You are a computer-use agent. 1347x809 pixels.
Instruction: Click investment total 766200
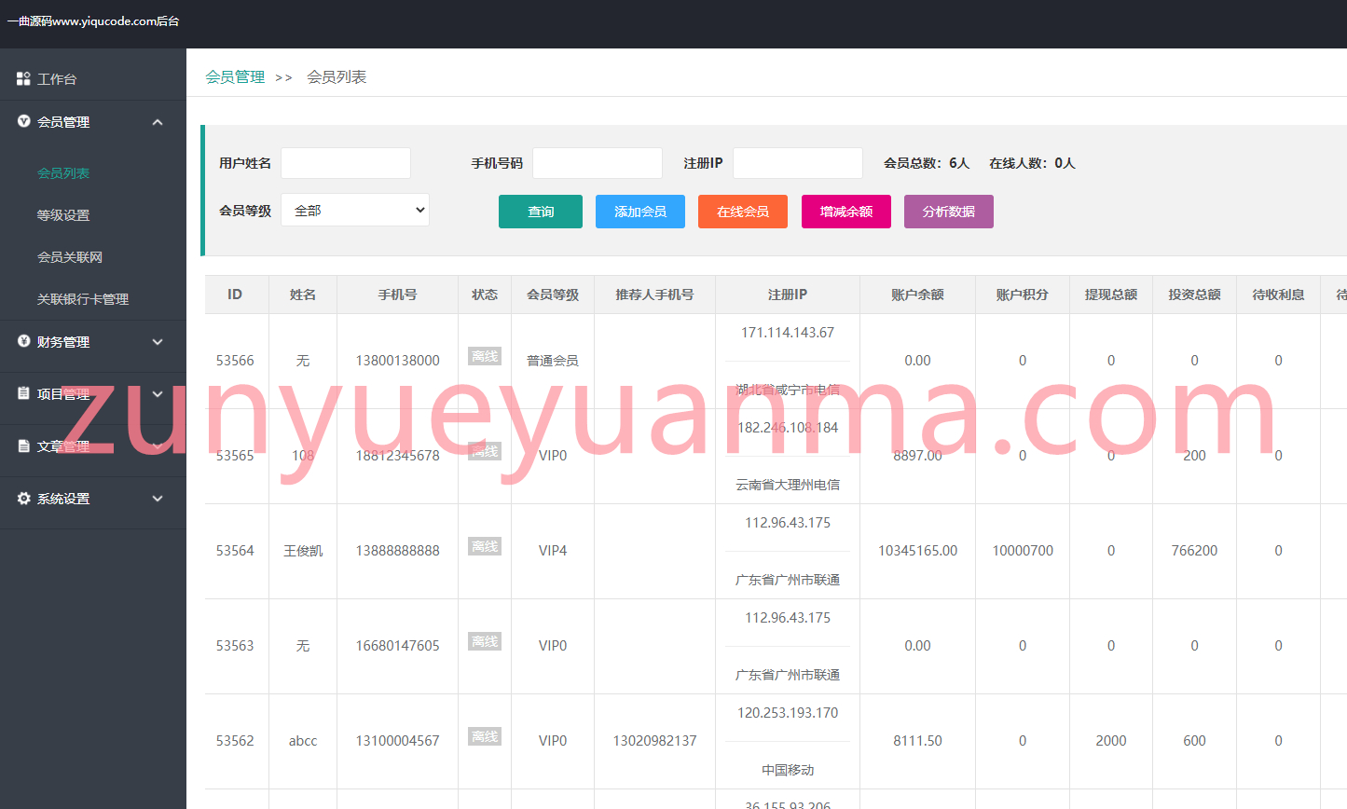(x=1195, y=551)
